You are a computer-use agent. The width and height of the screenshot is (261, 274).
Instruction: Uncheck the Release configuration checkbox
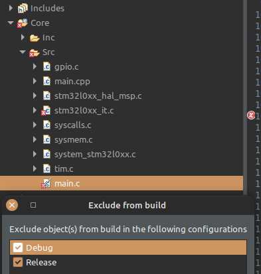[18, 262]
